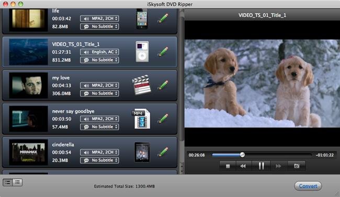The height and width of the screenshot is (197, 340).
Task: Open audio track dropdown for my love
Action: pyautogui.click(x=99, y=85)
